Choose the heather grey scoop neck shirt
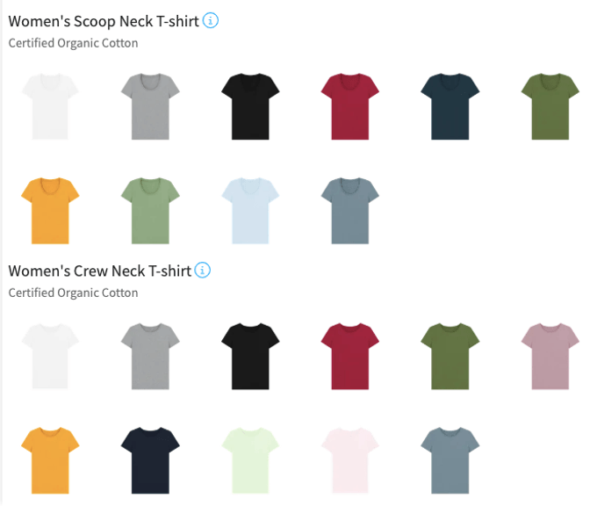 pyautogui.click(x=150, y=106)
